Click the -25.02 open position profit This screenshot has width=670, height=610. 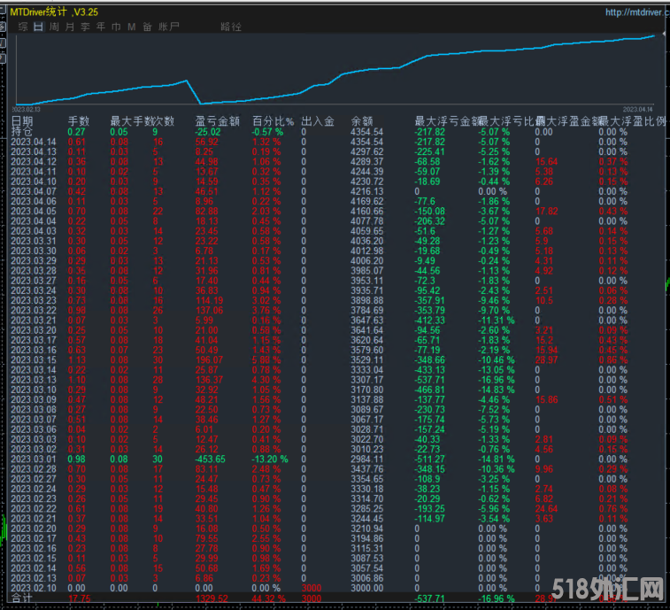pyautogui.click(x=208, y=132)
